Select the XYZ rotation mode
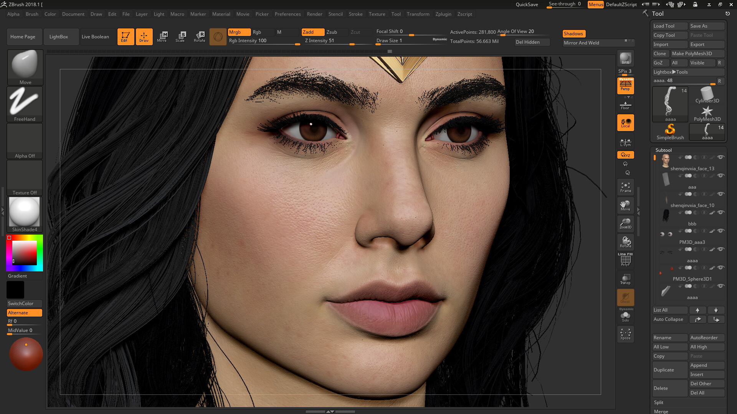 click(x=625, y=155)
